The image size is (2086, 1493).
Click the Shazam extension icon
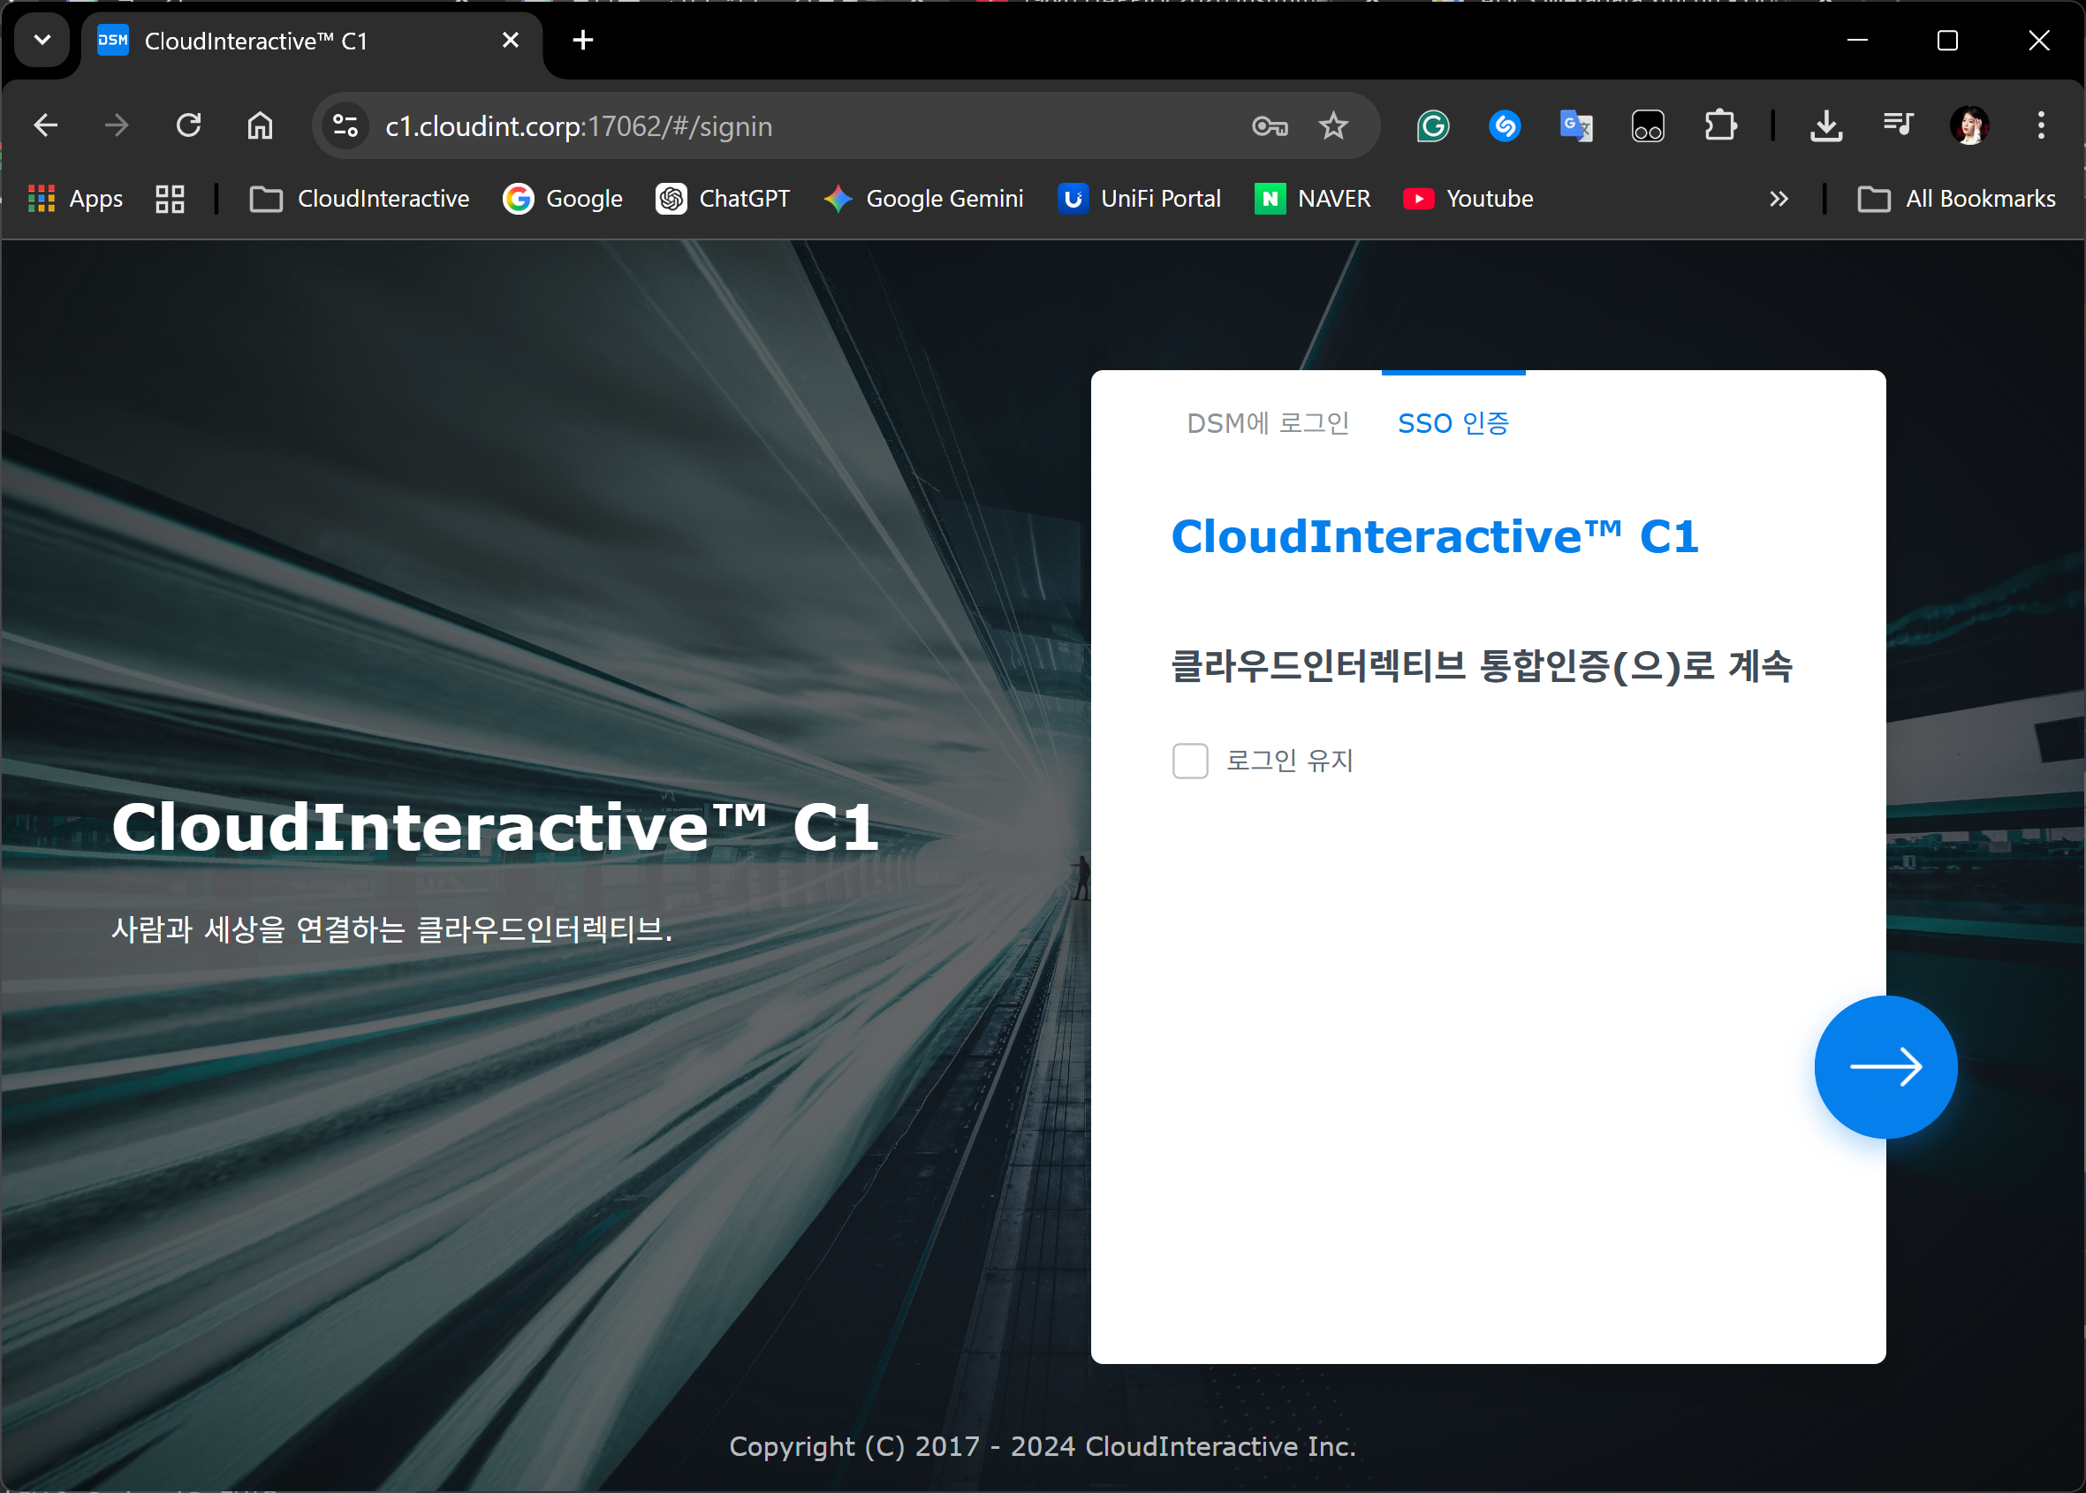coord(1504,126)
